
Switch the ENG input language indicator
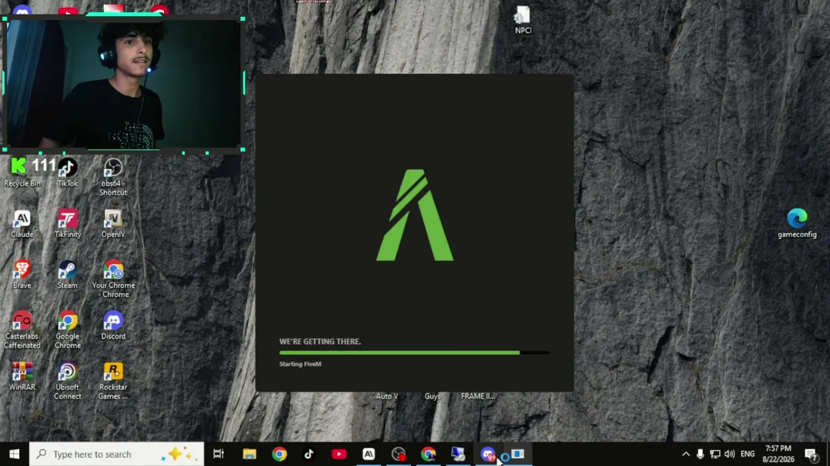(748, 454)
